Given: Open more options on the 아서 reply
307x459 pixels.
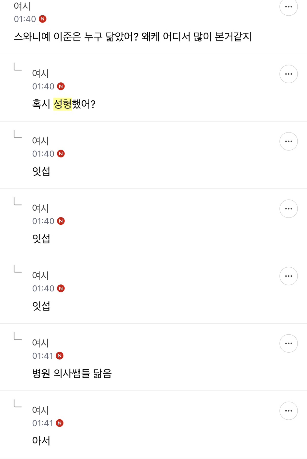Looking at the screenshot, I should coord(288,410).
